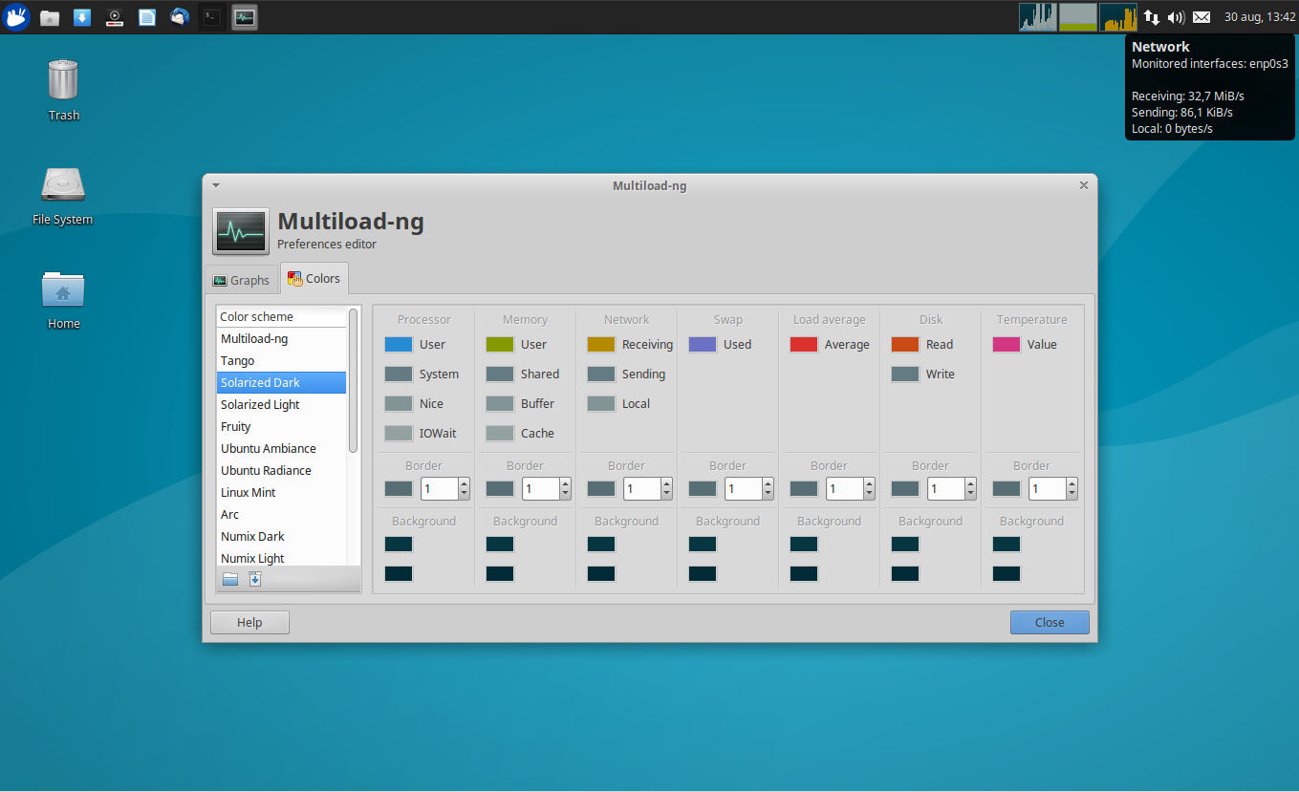Select the Numix Dark color scheme

(x=281, y=536)
